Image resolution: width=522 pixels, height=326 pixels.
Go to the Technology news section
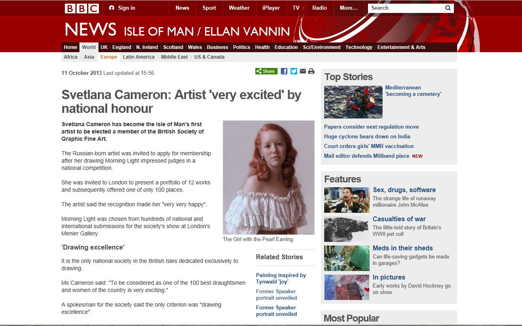(359, 47)
